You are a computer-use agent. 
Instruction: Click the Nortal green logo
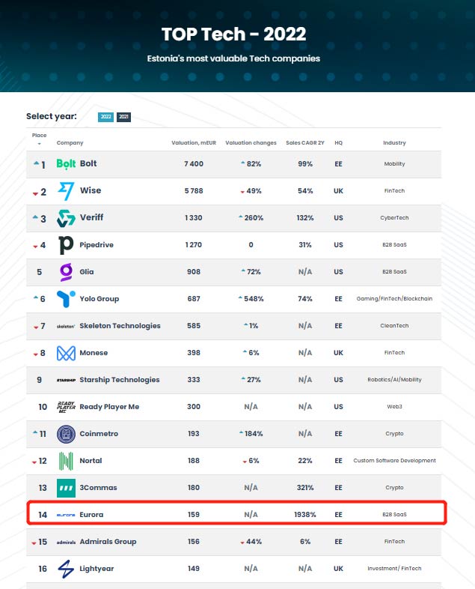click(x=67, y=461)
